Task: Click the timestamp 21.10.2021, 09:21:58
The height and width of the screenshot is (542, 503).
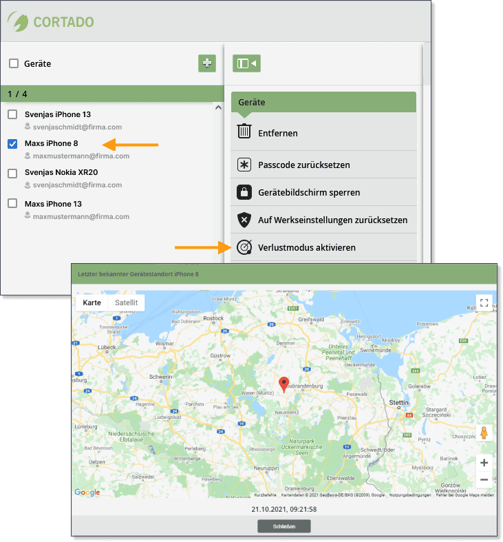Action: pos(284,509)
